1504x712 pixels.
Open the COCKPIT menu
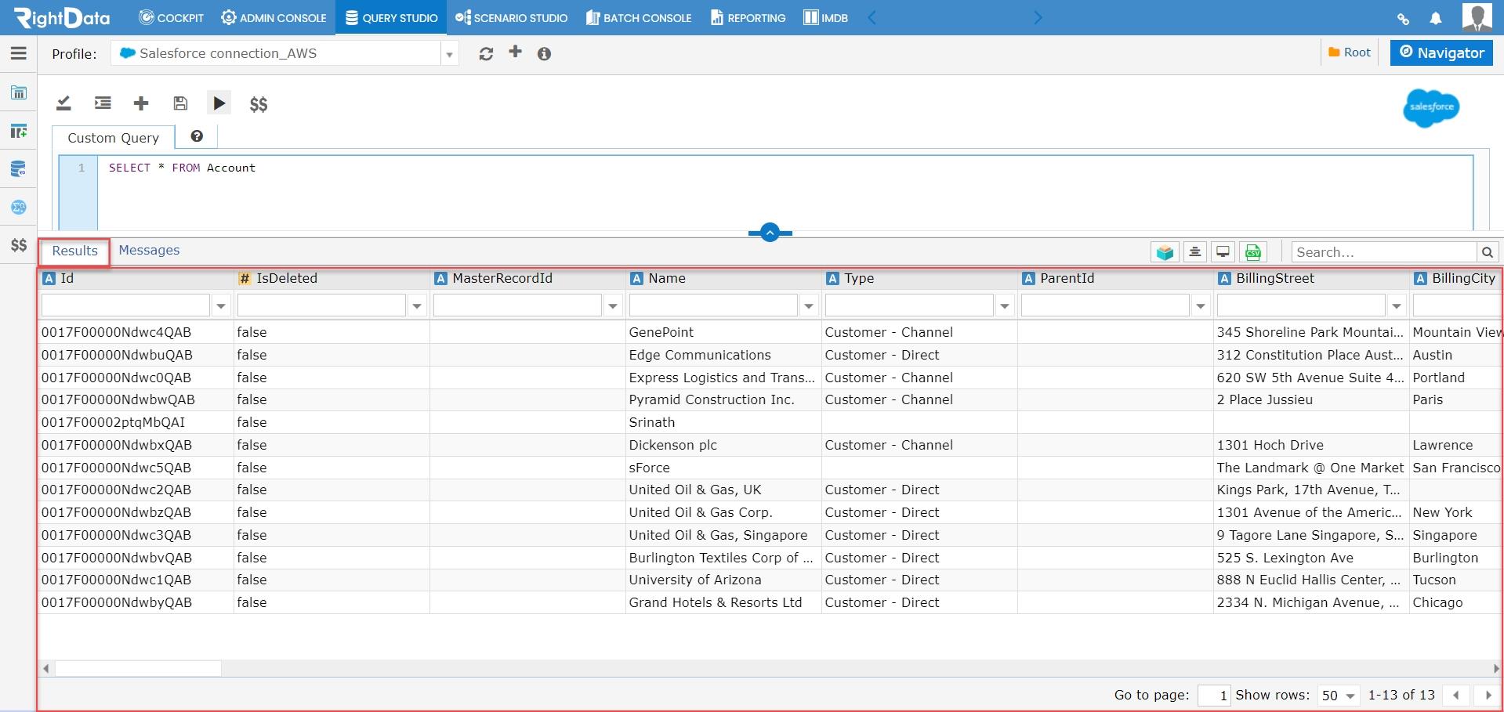pos(171,18)
